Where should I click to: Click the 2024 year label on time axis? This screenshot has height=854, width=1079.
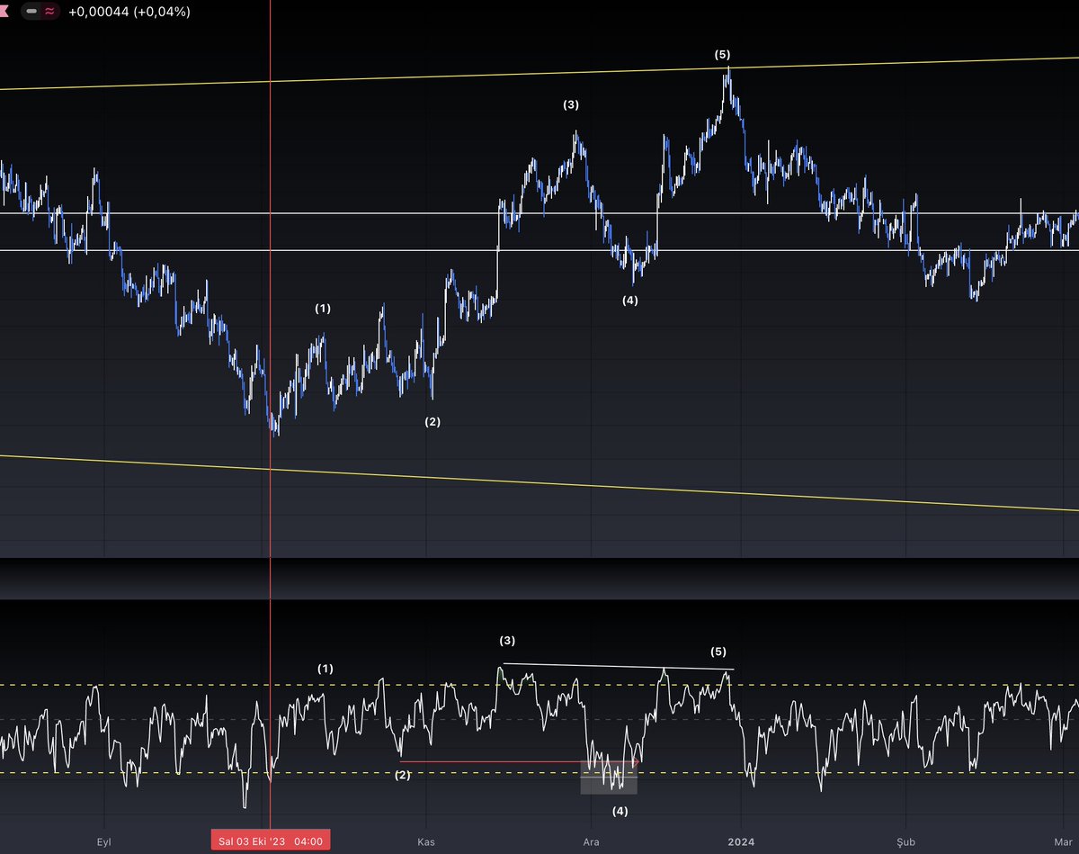[x=740, y=841]
